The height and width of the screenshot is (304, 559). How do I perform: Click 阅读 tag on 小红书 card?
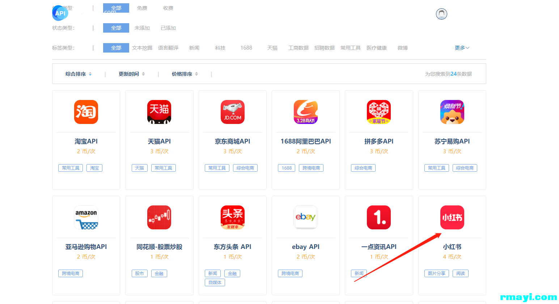tap(461, 274)
